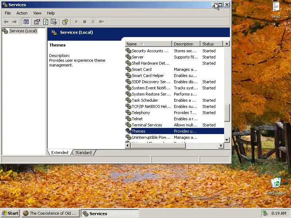Select the Smart Card service
Viewport: 291px width, 218px height.
175,69
